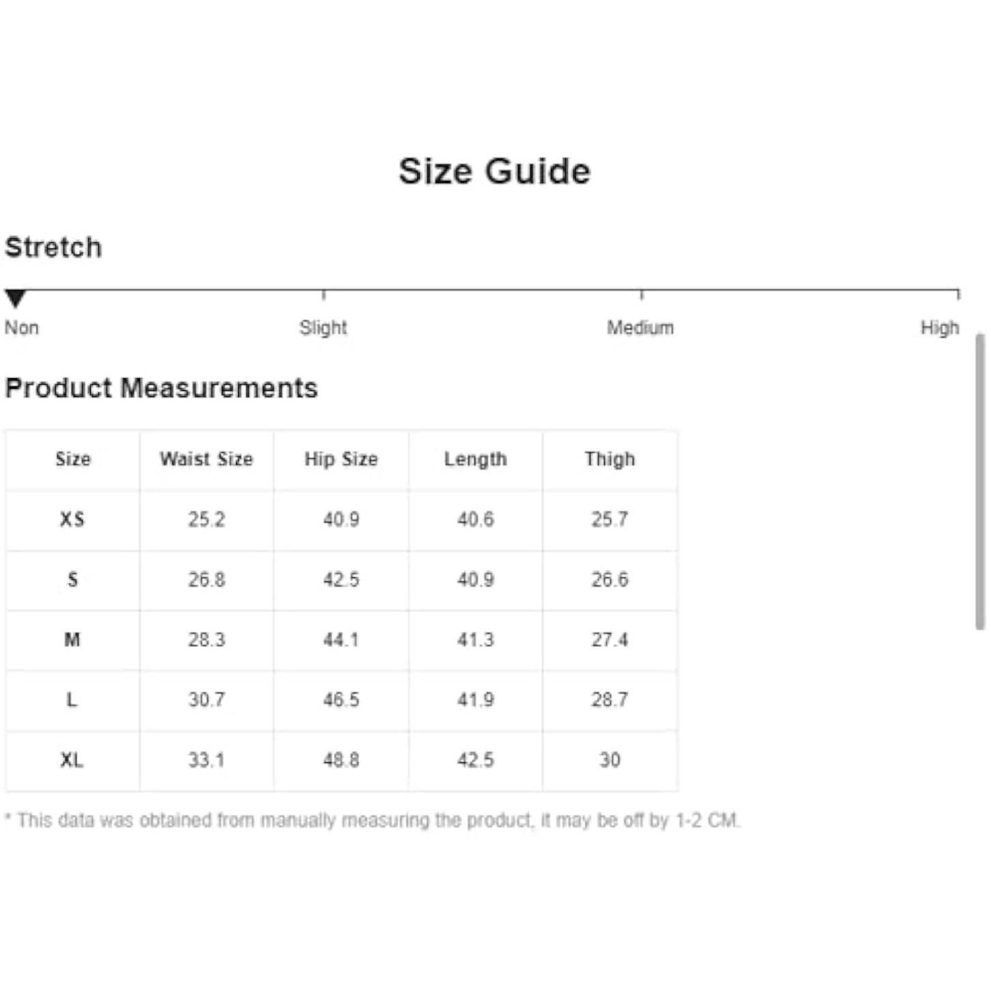Click the High stretch level label
This screenshot has height=991, width=991.
(x=940, y=328)
